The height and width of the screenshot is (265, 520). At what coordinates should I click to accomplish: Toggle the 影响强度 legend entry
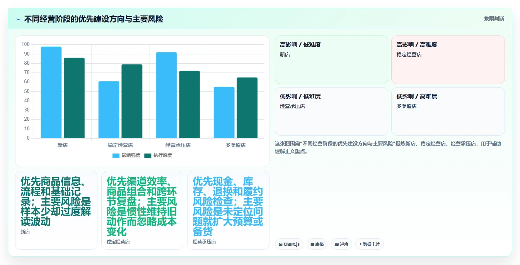point(126,155)
